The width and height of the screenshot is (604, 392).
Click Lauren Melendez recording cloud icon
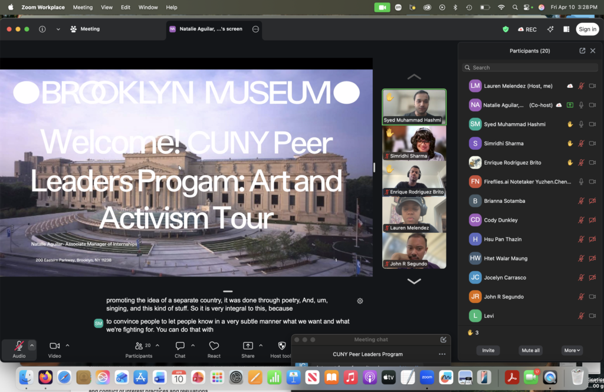tap(570, 86)
